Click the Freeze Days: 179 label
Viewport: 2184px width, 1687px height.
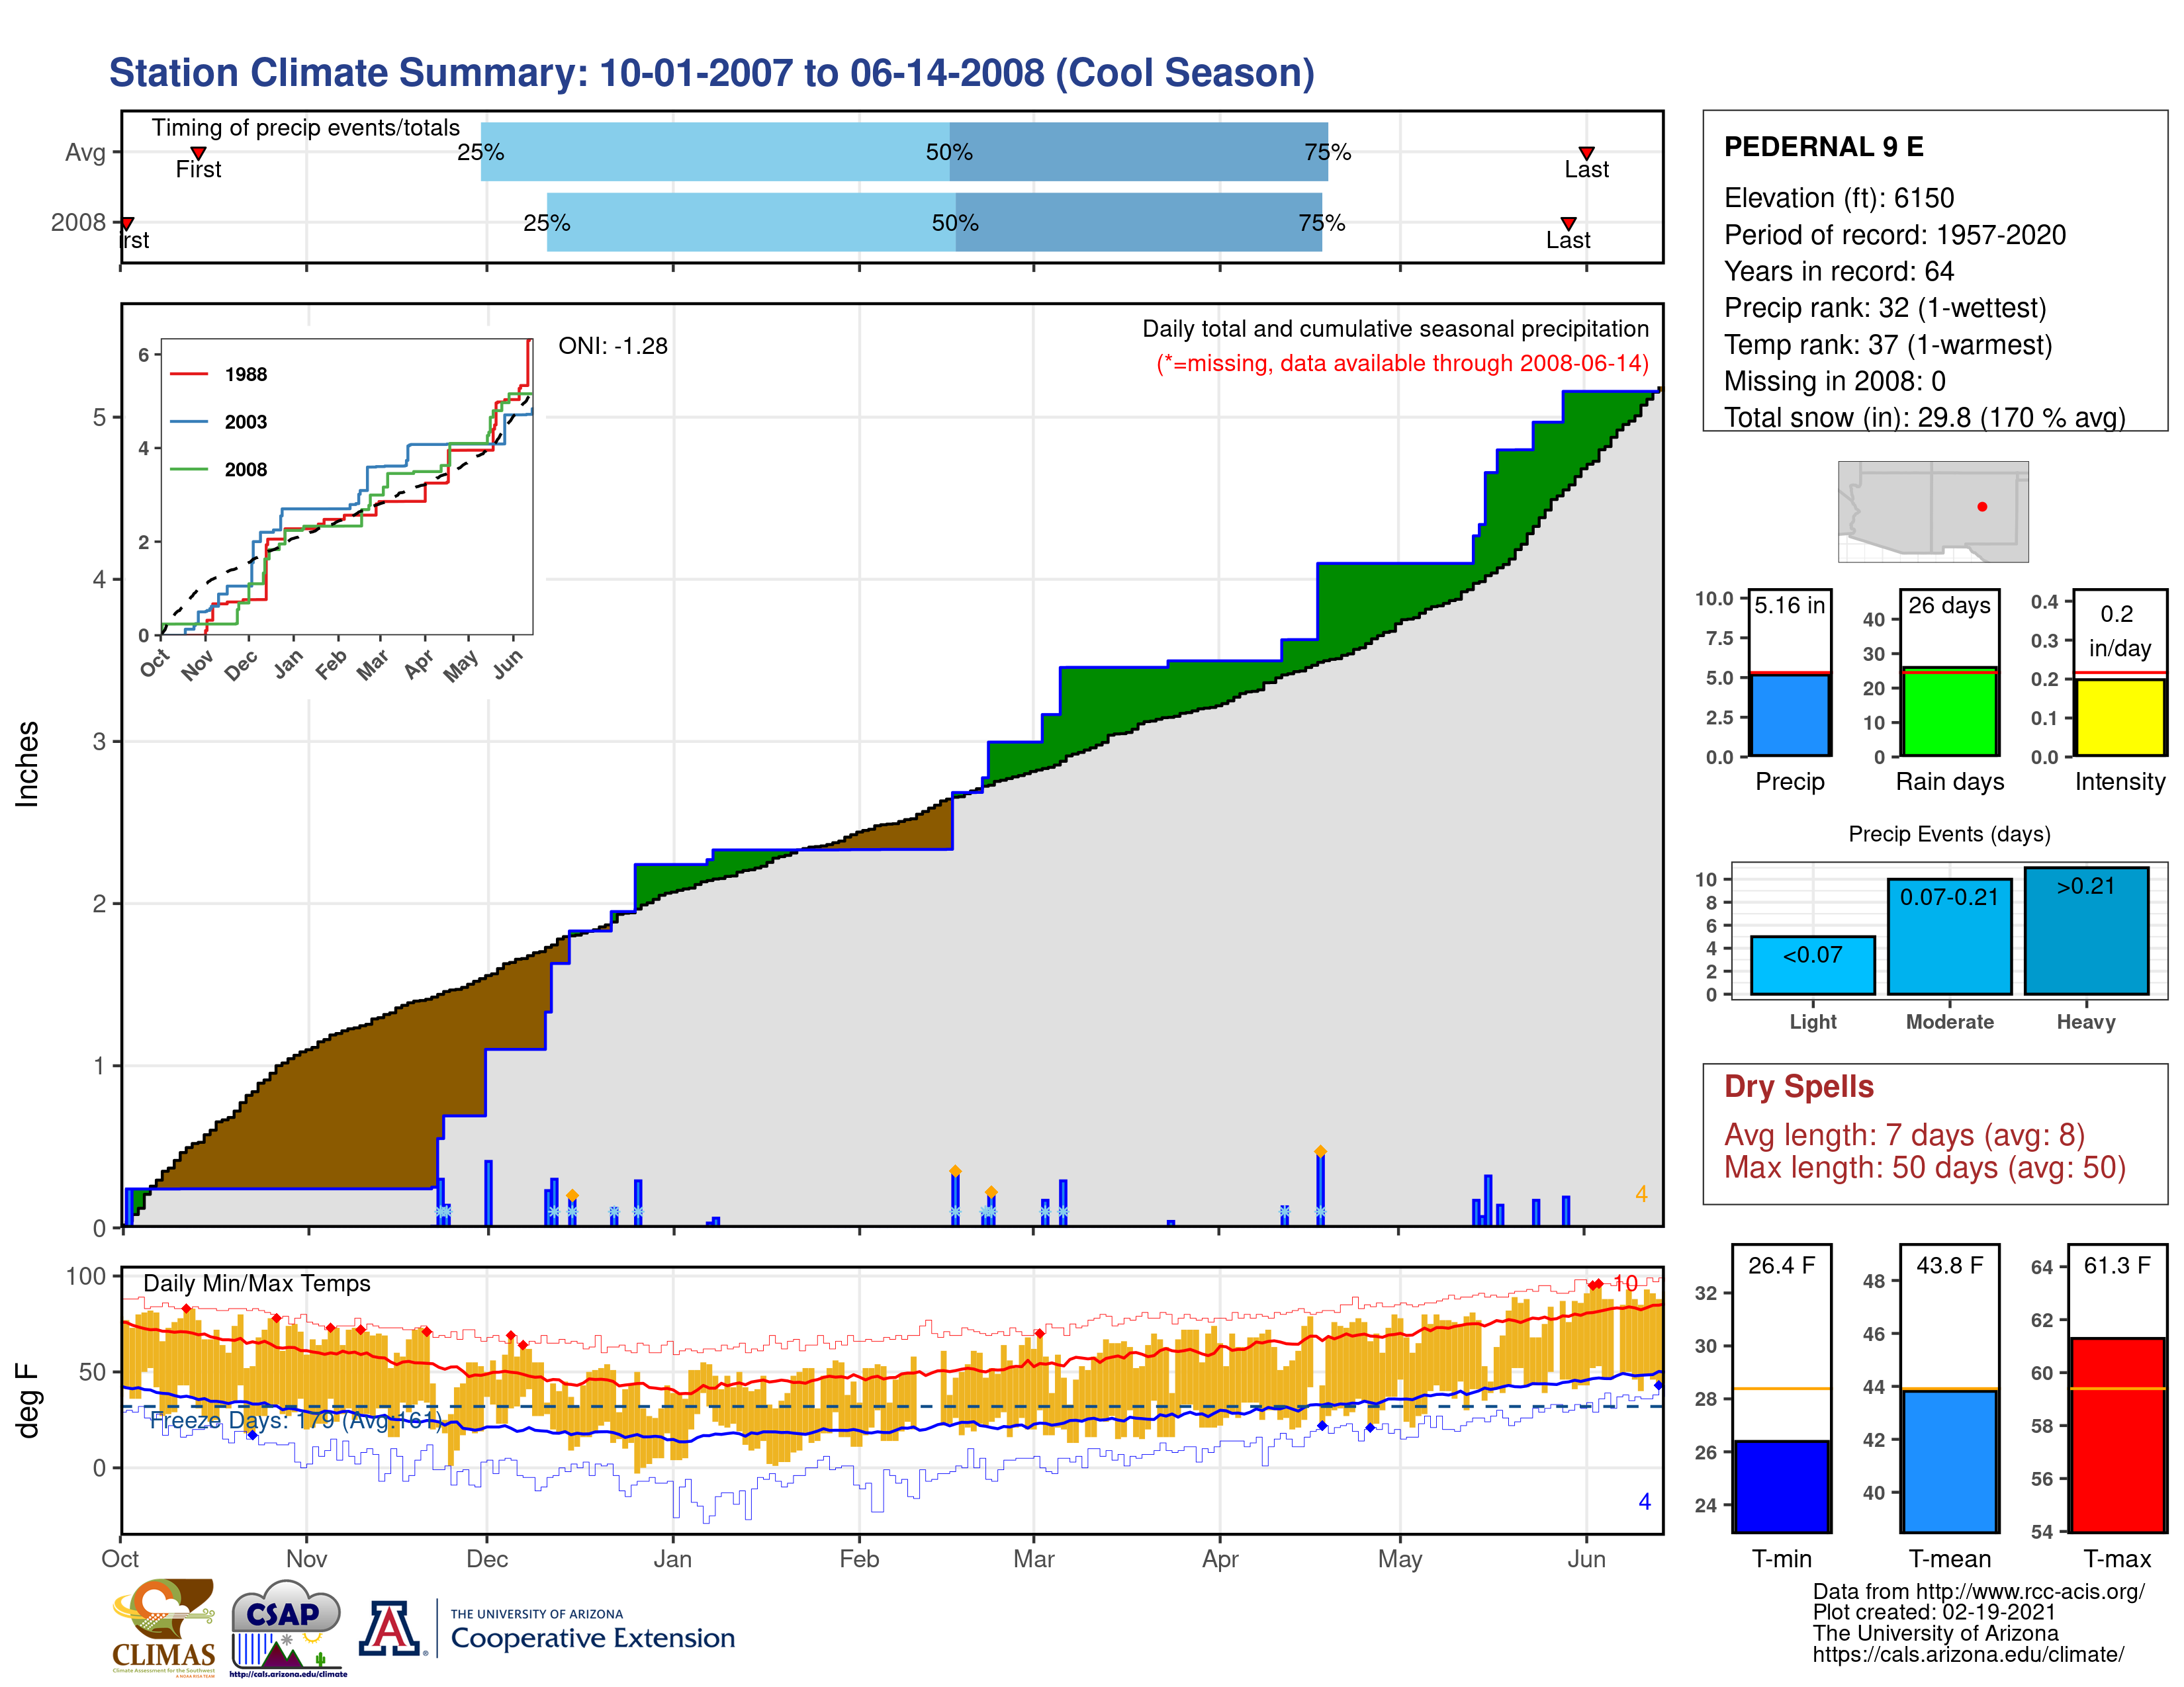click(296, 1420)
